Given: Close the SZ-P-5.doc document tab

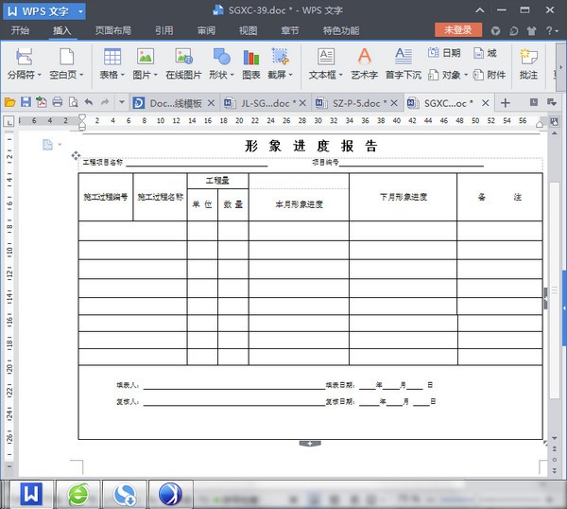Looking at the screenshot, I should [x=396, y=102].
